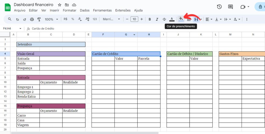
Task: Format as currency R$
Action: (65, 19)
